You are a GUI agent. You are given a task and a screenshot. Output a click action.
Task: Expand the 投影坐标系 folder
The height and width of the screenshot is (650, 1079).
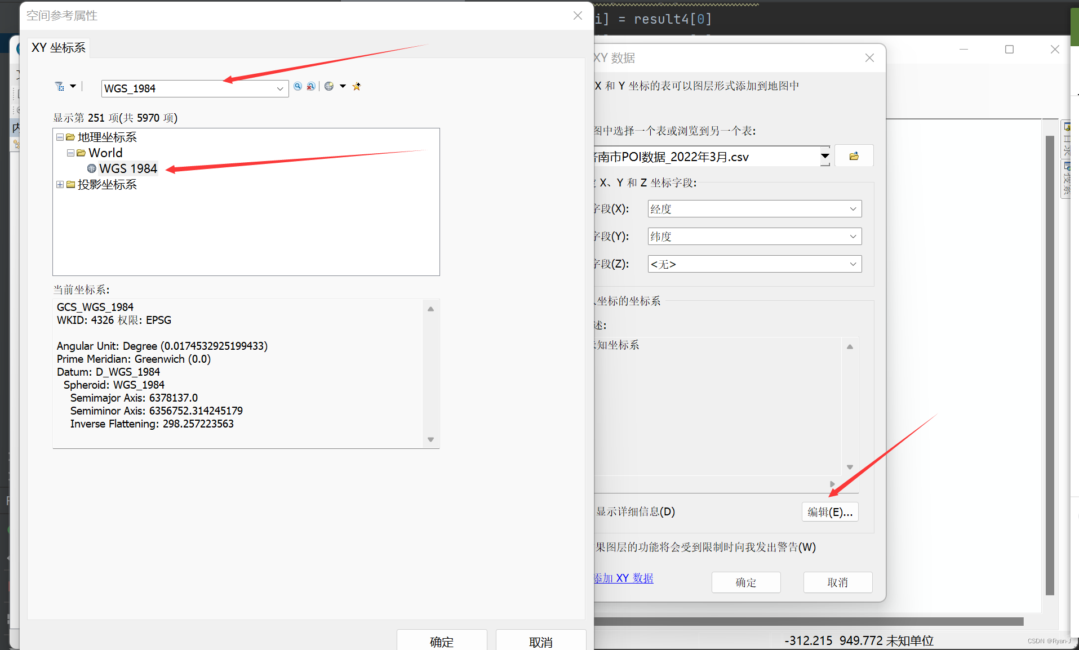[x=60, y=184]
